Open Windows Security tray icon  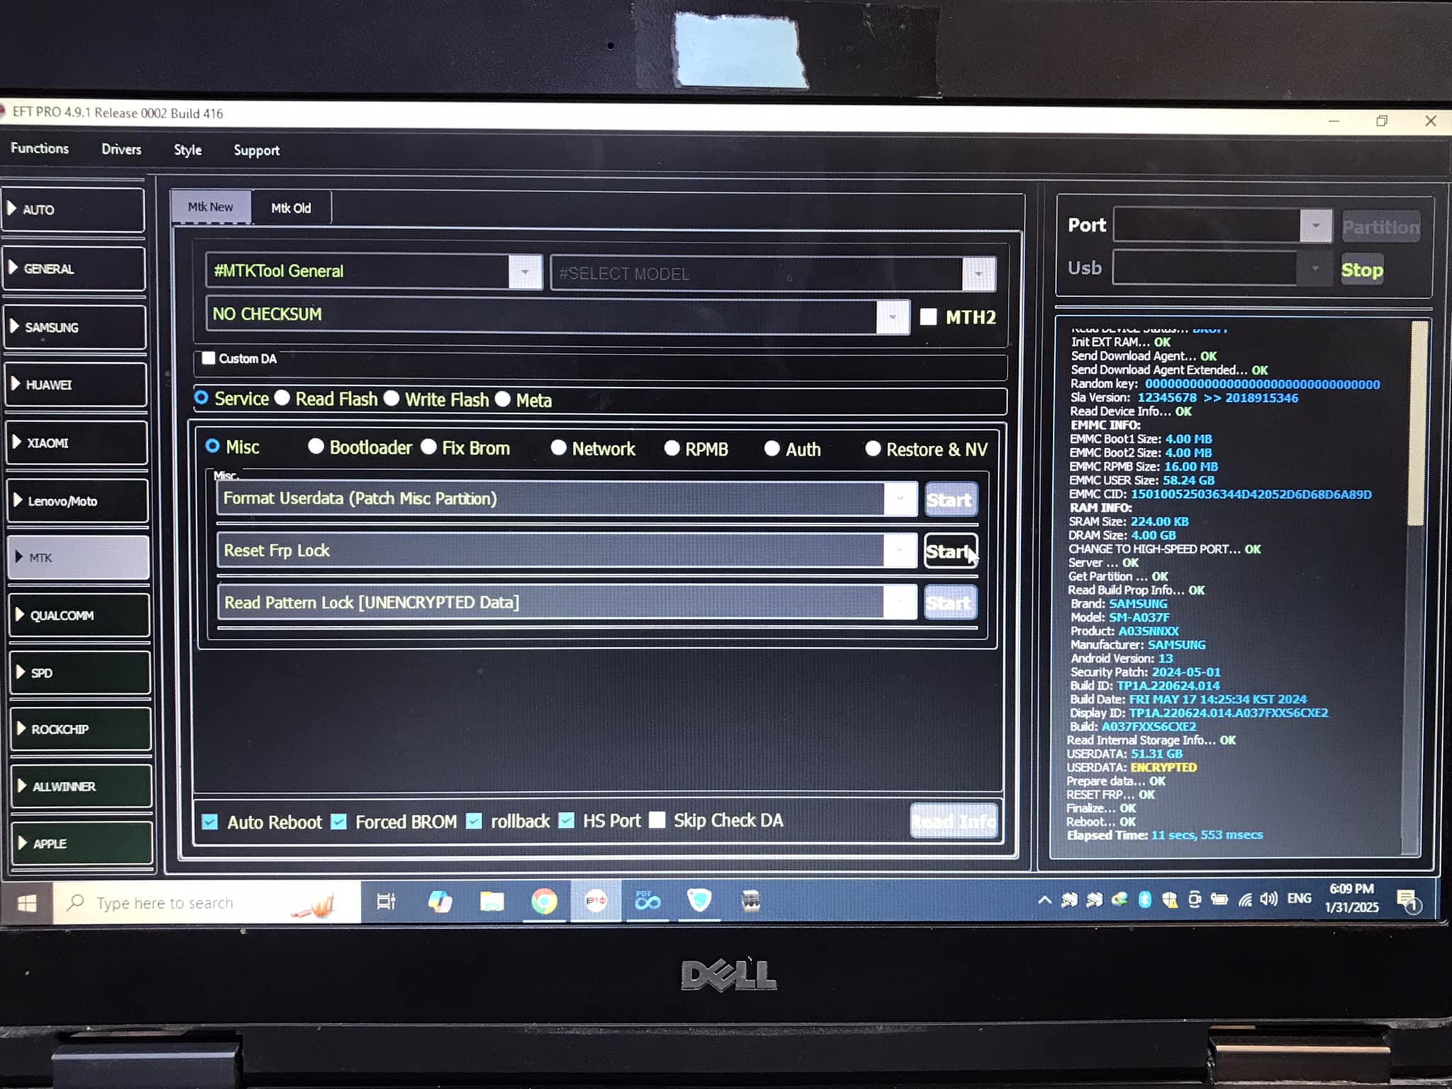click(1170, 900)
